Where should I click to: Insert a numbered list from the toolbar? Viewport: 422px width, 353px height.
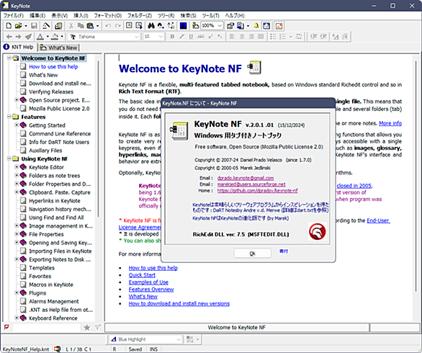(282, 36)
